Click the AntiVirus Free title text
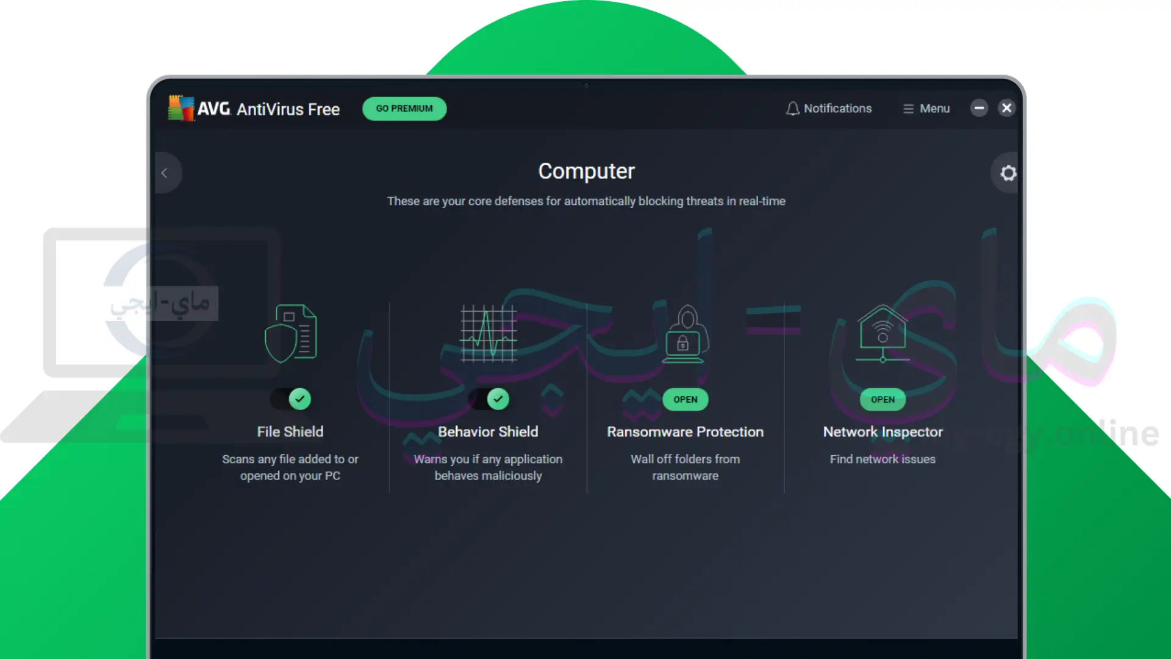1171x659 pixels. (288, 109)
